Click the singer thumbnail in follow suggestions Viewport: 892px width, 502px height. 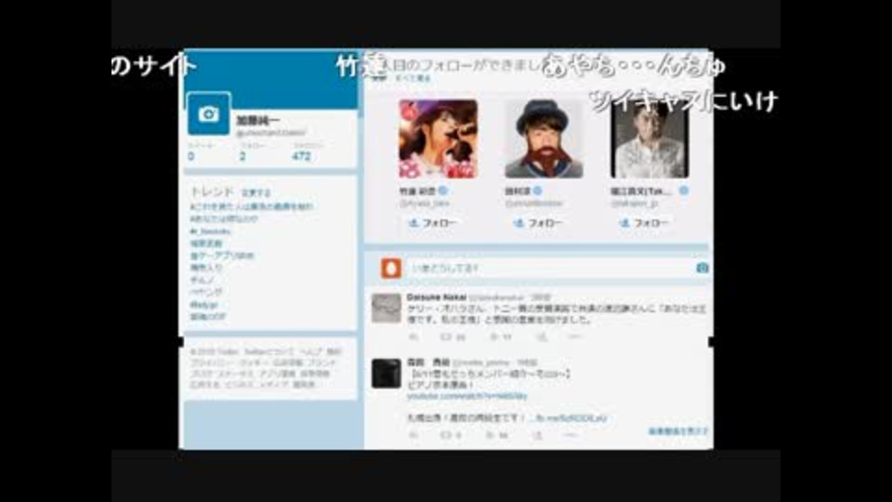438,139
